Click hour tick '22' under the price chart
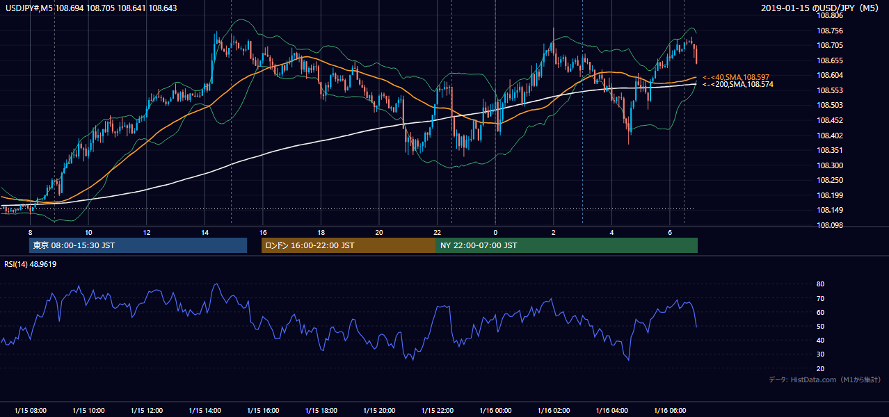This screenshot has width=889, height=417. pos(438,232)
